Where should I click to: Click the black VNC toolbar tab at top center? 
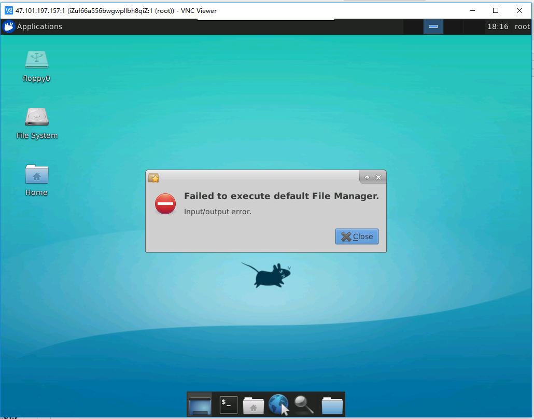tap(266, 19)
